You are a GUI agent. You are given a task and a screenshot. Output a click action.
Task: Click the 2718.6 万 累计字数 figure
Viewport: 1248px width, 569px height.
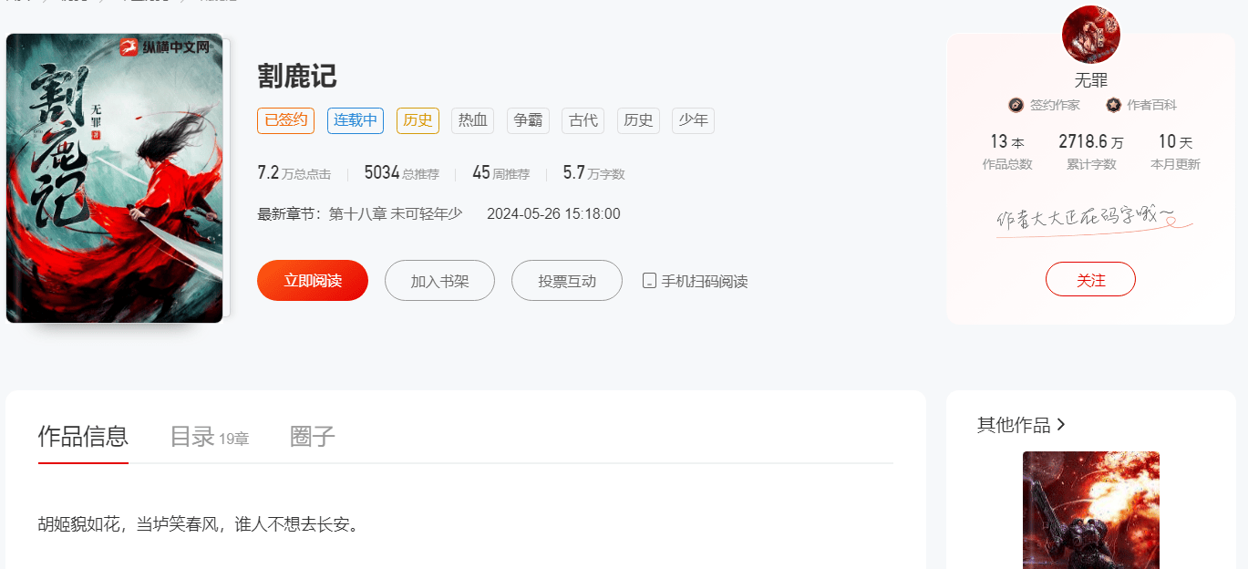pos(1091,151)
